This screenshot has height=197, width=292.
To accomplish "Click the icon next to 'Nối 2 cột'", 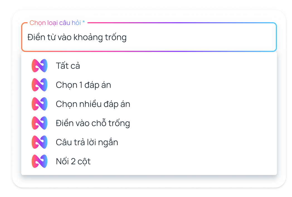I will click(x=39, y=161).
